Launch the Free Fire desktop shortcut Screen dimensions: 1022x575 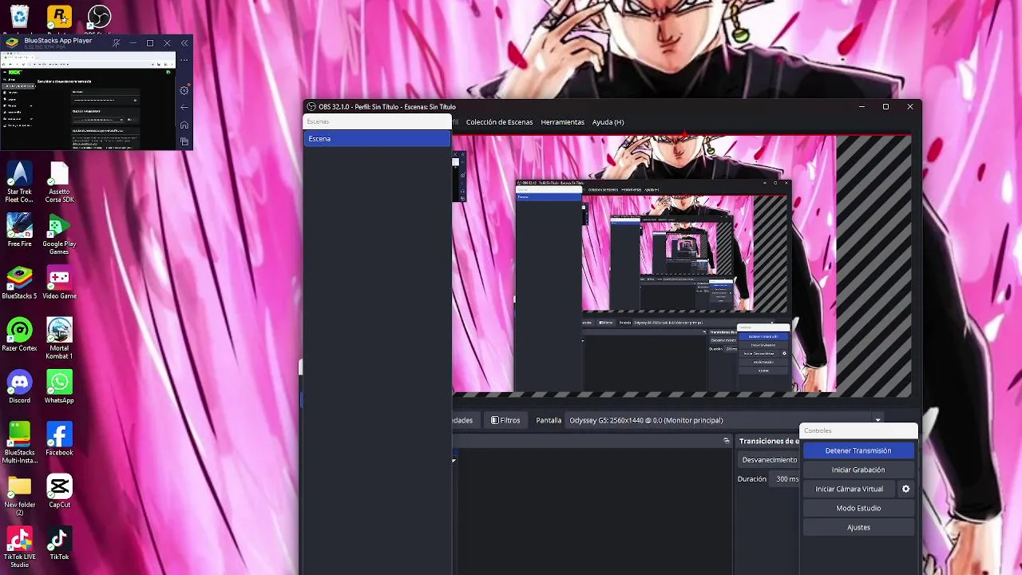coord(19,231)
